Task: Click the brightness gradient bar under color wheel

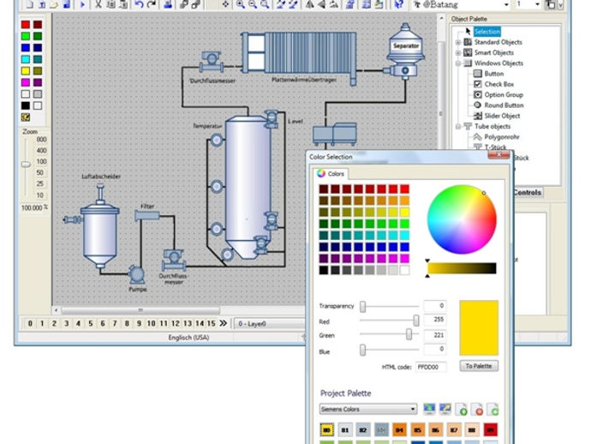Action: click(462, 268)
